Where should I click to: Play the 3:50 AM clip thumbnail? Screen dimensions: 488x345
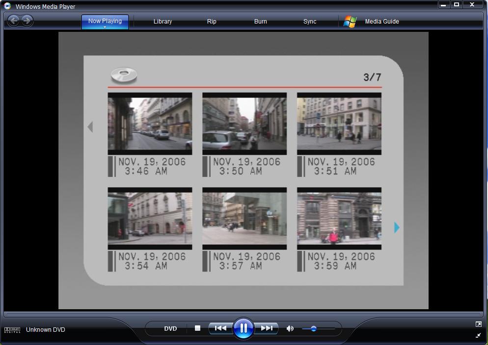coord(244,123)
